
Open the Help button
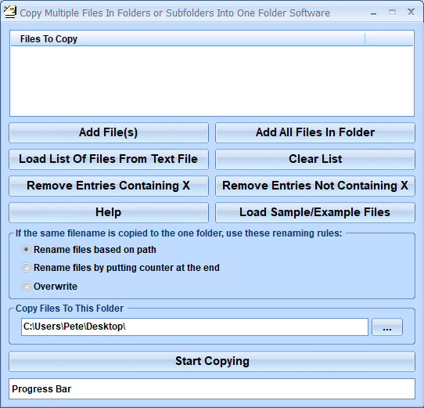109,212
